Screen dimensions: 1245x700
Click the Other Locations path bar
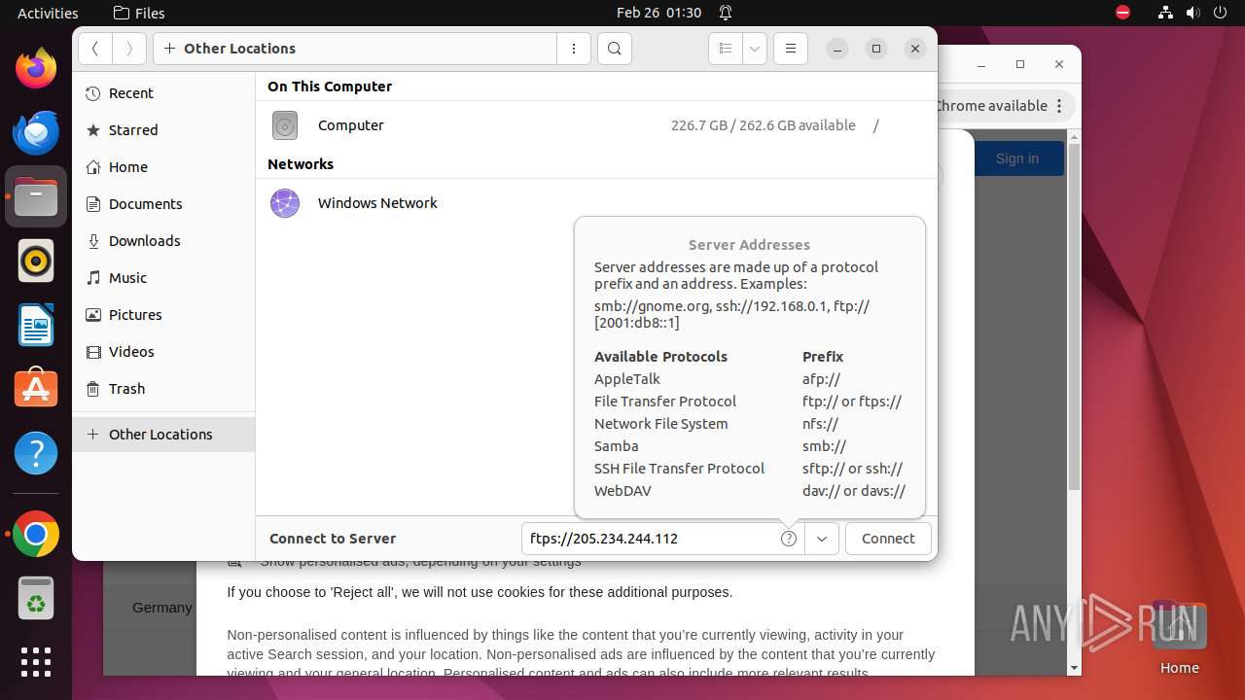pos(355,49)
